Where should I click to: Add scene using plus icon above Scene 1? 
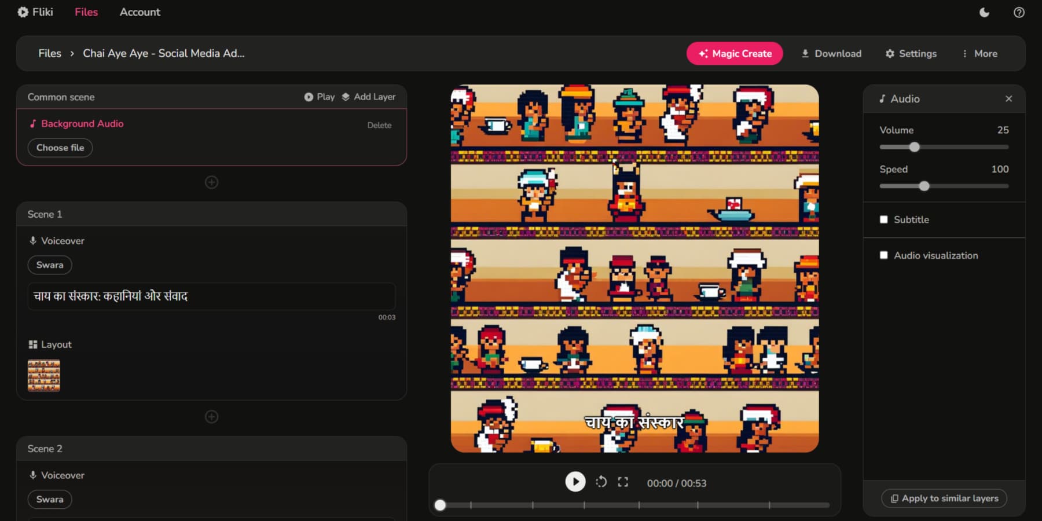[x=211, y=182]
